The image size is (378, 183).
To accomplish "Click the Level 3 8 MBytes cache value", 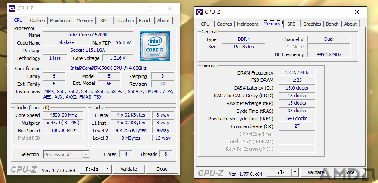I will tap(131, 138).
